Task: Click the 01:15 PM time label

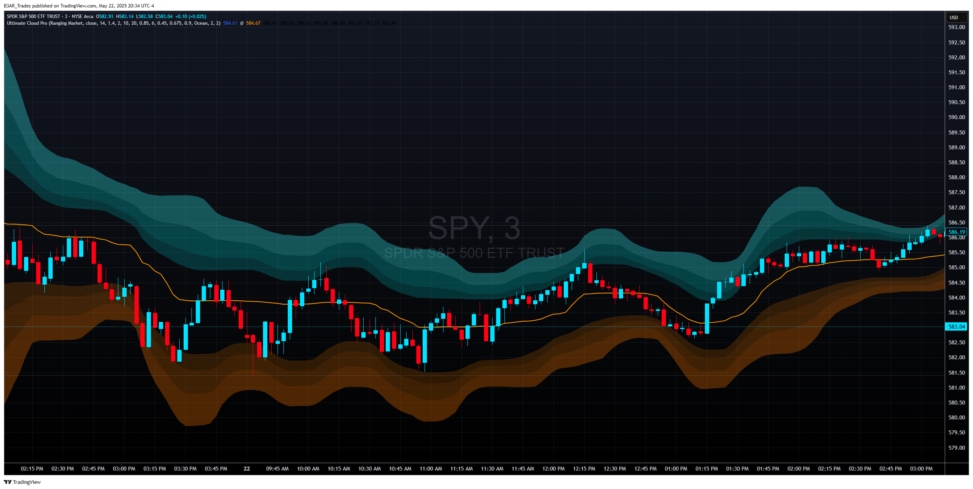Action: pos(707,469)
